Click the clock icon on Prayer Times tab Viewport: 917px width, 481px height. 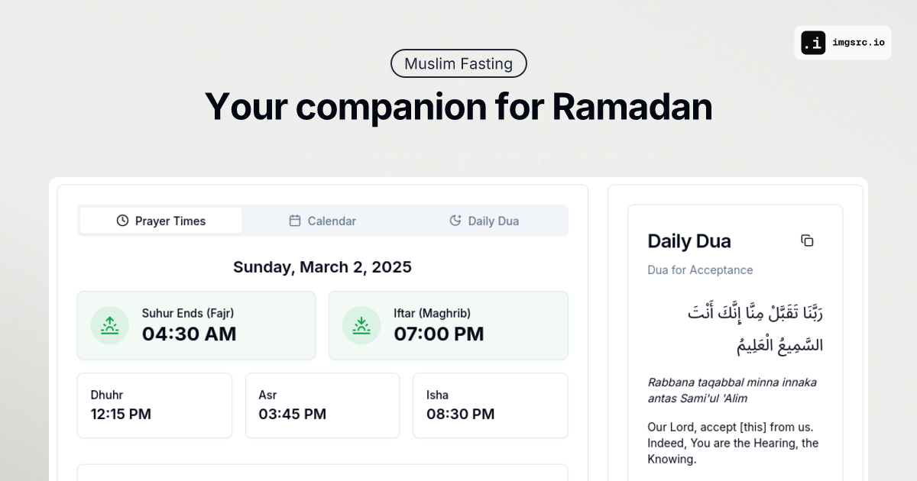coord(122,221)
